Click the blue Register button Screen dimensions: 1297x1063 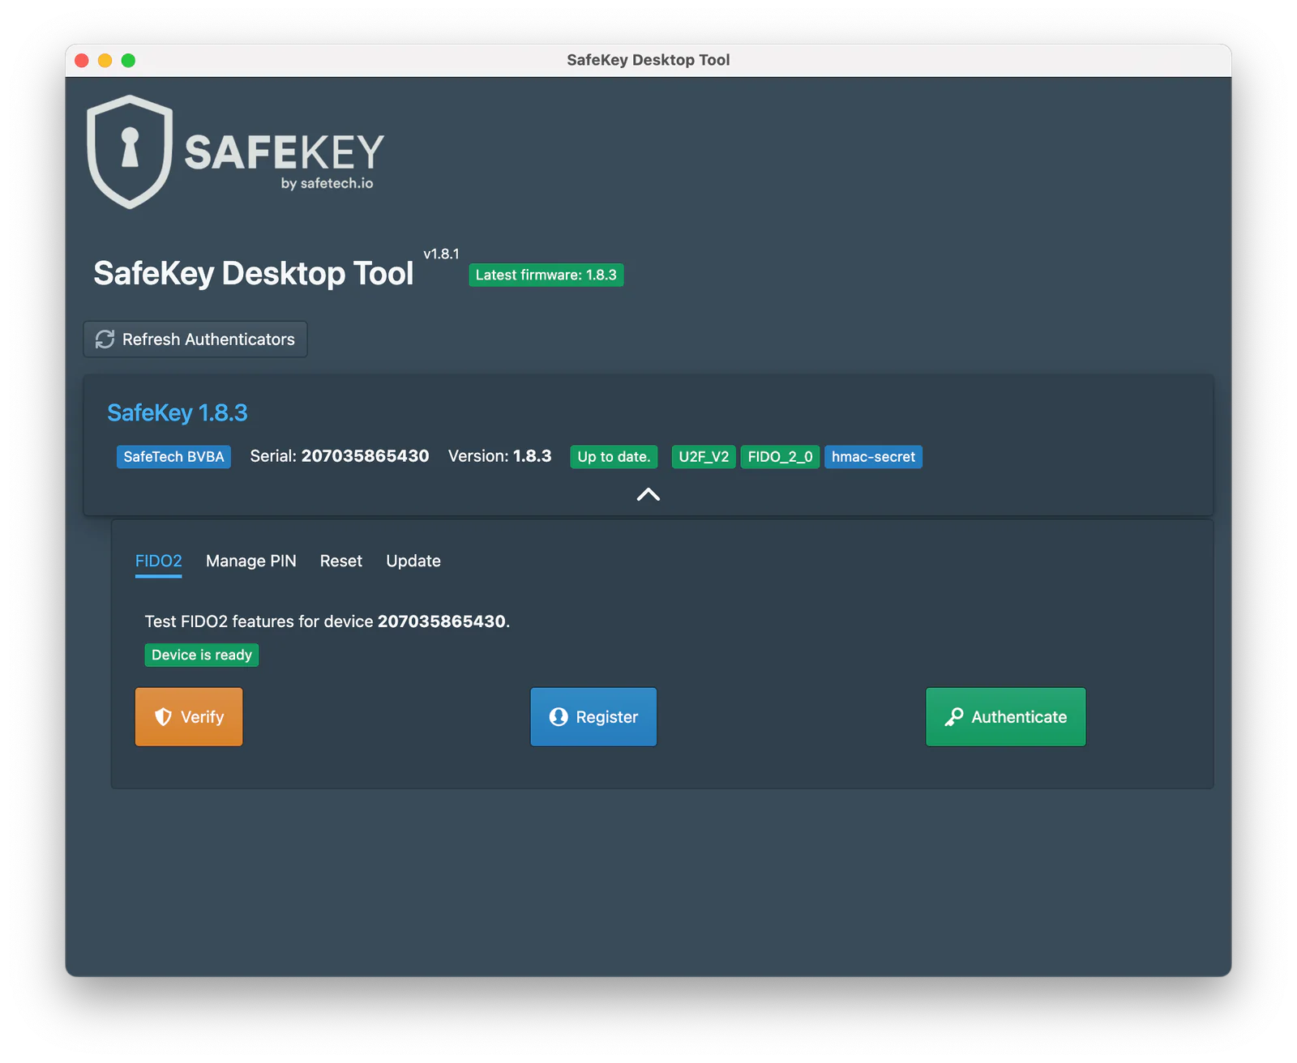point(593,717)
